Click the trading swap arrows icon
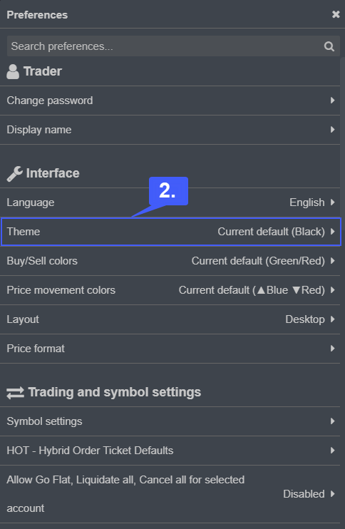 tap(15, 393)
